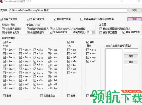Toggle the *.out checkbox
The image size is (142, 105).
[35, 84]
